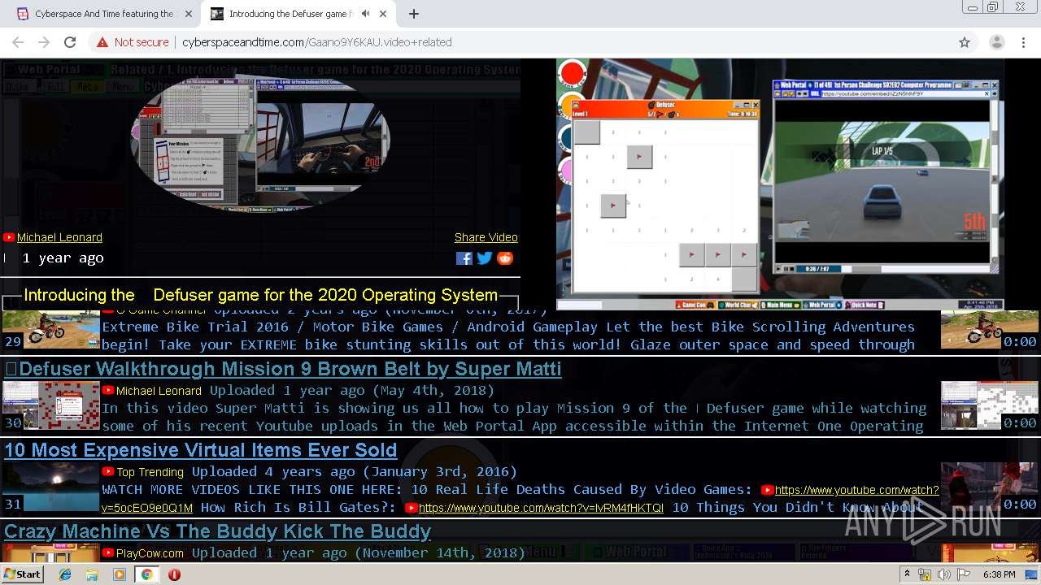Mute the audio on the Defuser tab
Screen dimensions: 1041x585
point(365,14)
